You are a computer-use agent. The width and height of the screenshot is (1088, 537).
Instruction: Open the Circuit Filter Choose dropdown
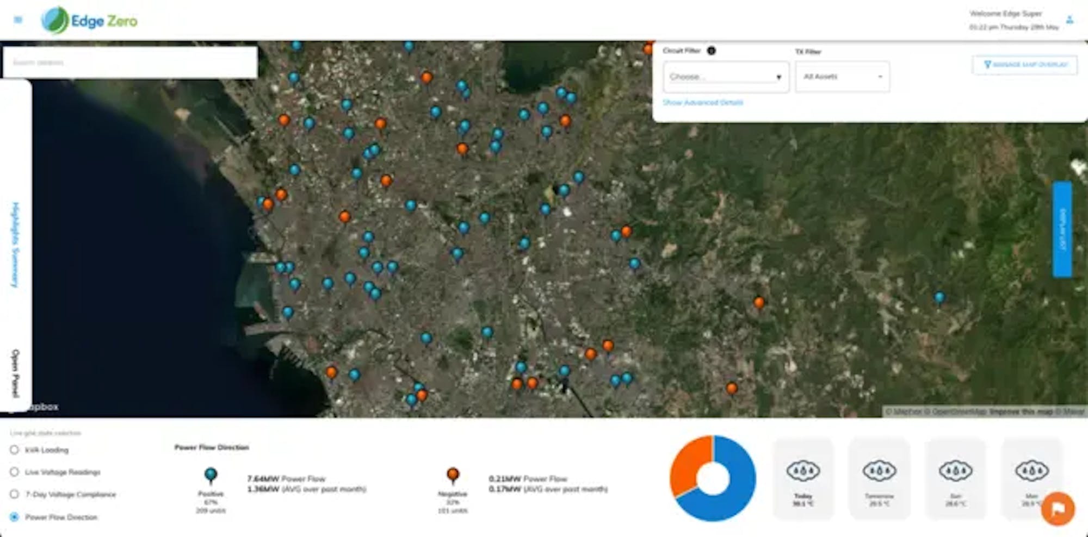[x=726, y=77]
